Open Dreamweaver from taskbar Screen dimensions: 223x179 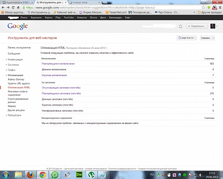79,175
